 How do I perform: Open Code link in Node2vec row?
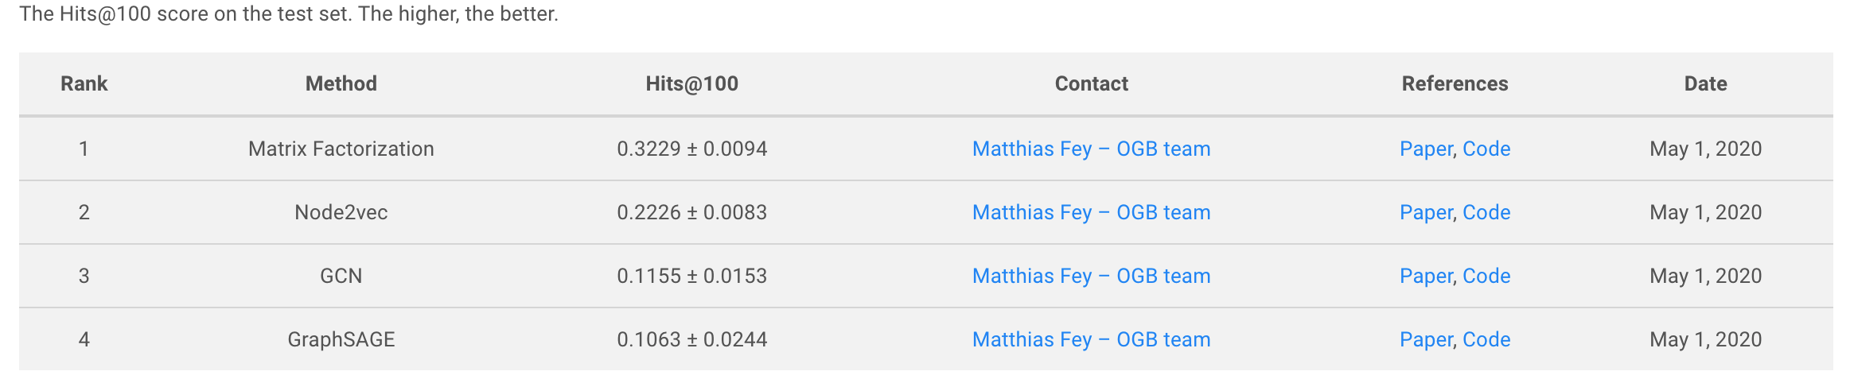(1486, 212)
